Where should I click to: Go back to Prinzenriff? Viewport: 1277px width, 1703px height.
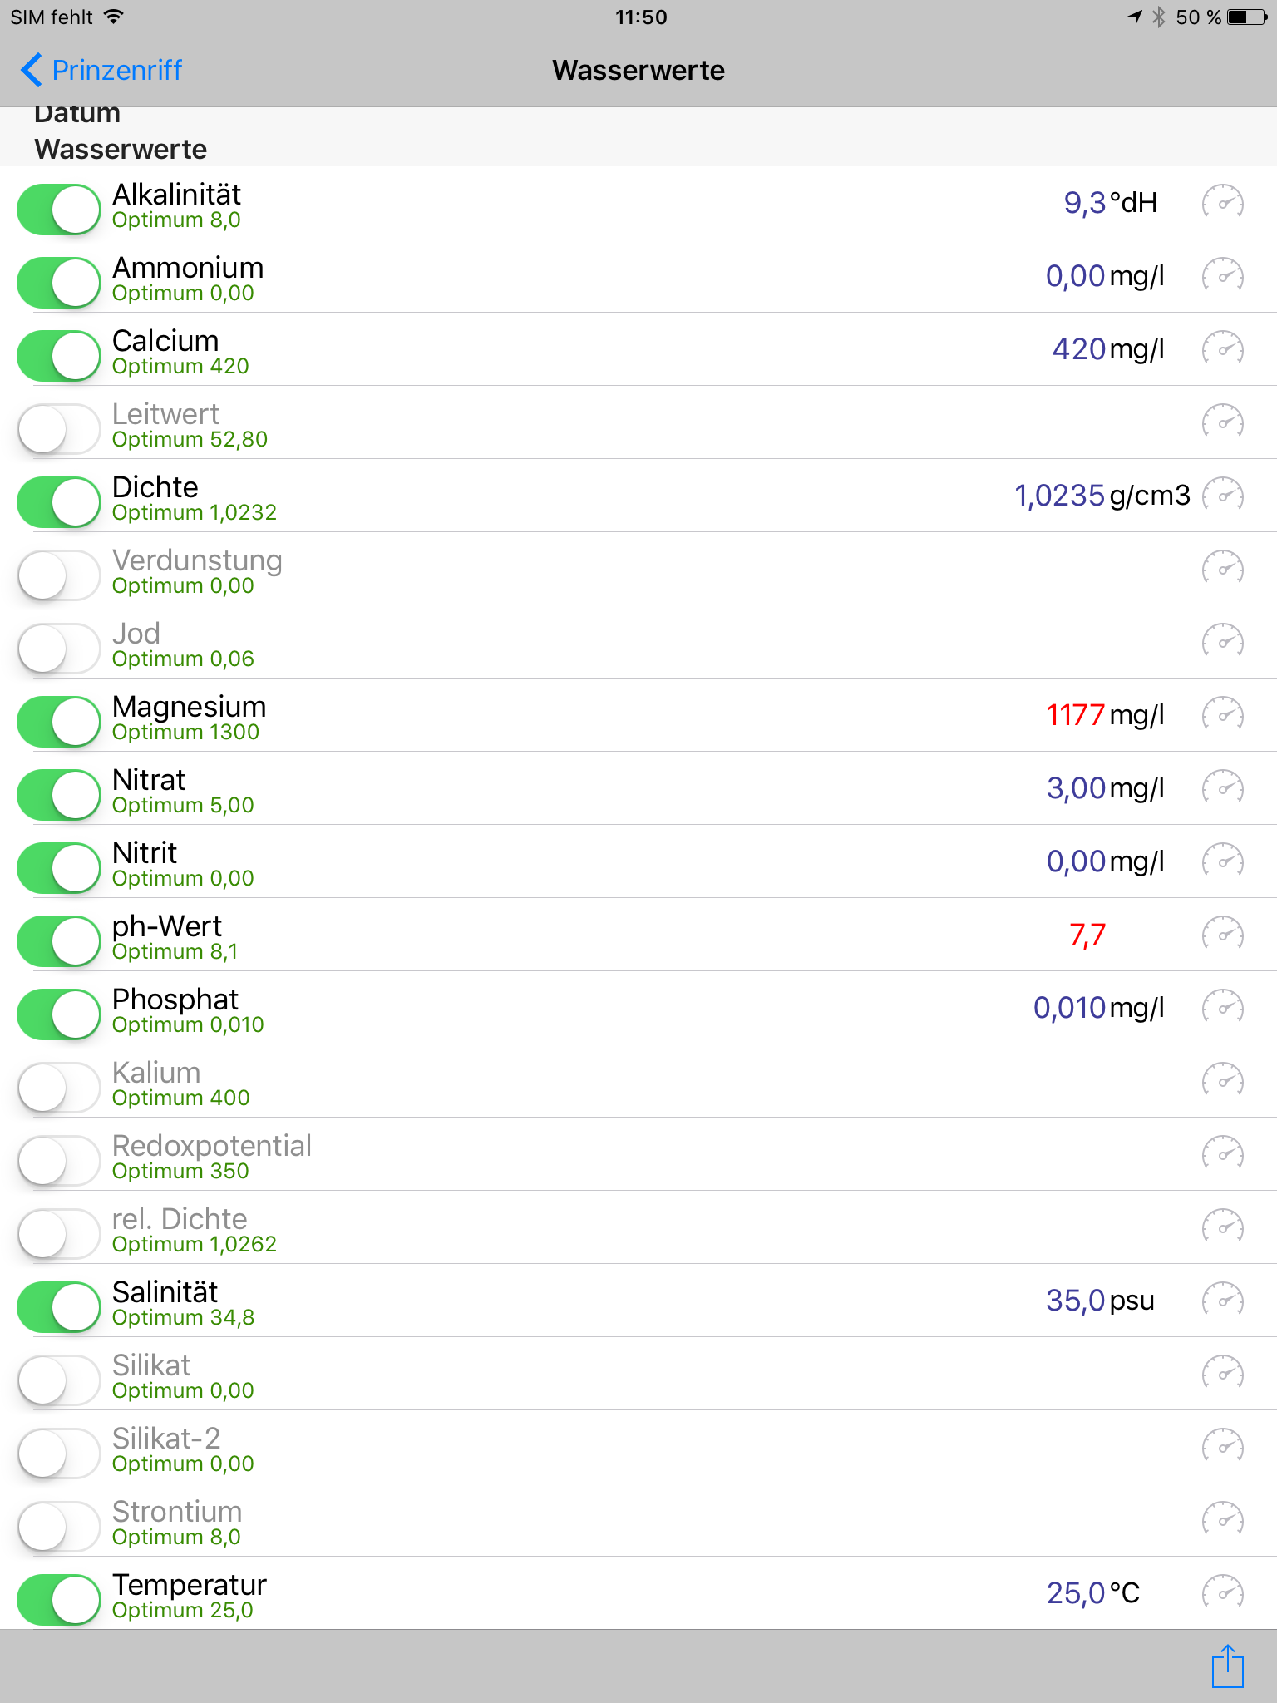101,71
